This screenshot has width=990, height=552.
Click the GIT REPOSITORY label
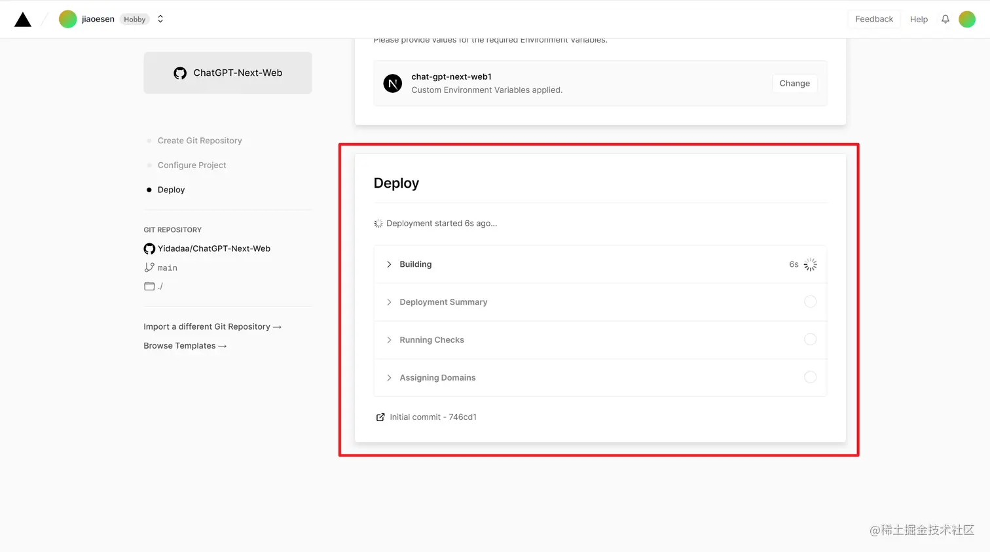[173, 230]
